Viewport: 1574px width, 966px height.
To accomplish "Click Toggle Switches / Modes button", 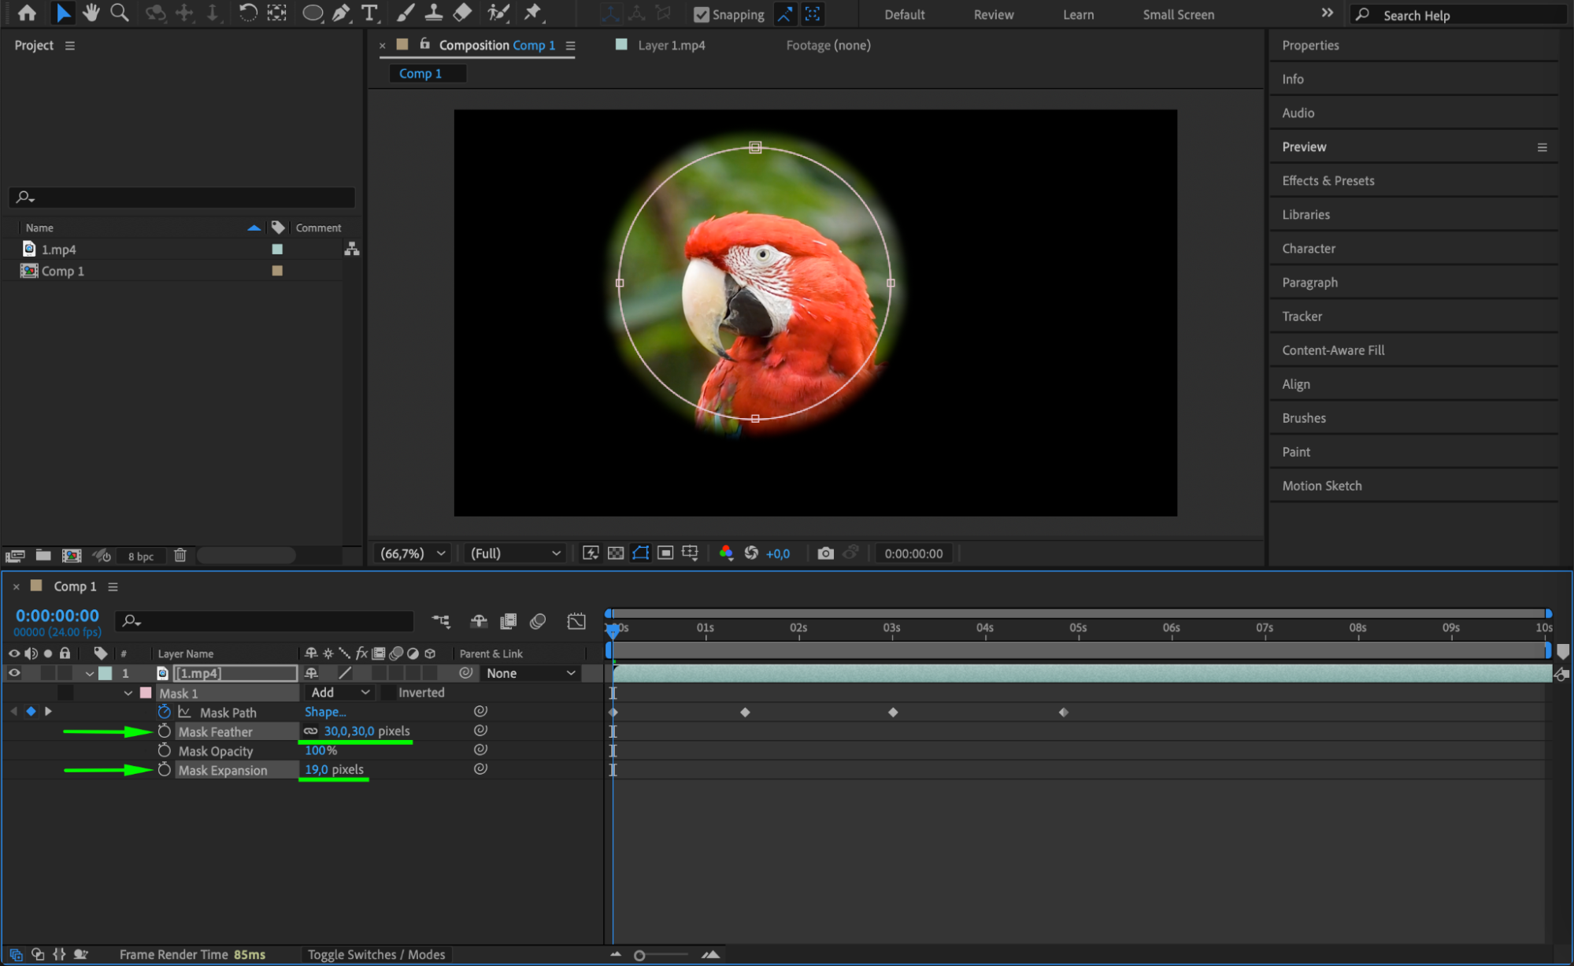I will (376, 954).
